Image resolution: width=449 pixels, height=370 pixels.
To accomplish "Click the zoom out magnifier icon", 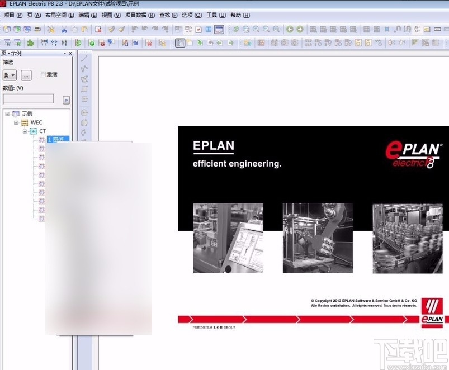I will coord(266,29).
